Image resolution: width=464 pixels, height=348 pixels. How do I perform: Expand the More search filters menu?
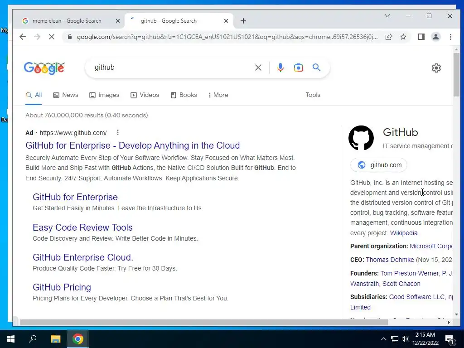point(218,95)
